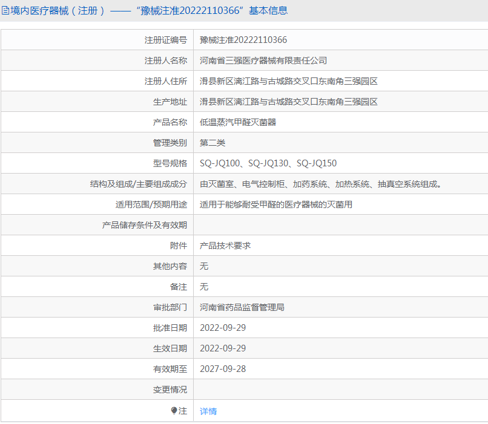
Task: Click the 适用范围 intended use description
Action: 276,205
